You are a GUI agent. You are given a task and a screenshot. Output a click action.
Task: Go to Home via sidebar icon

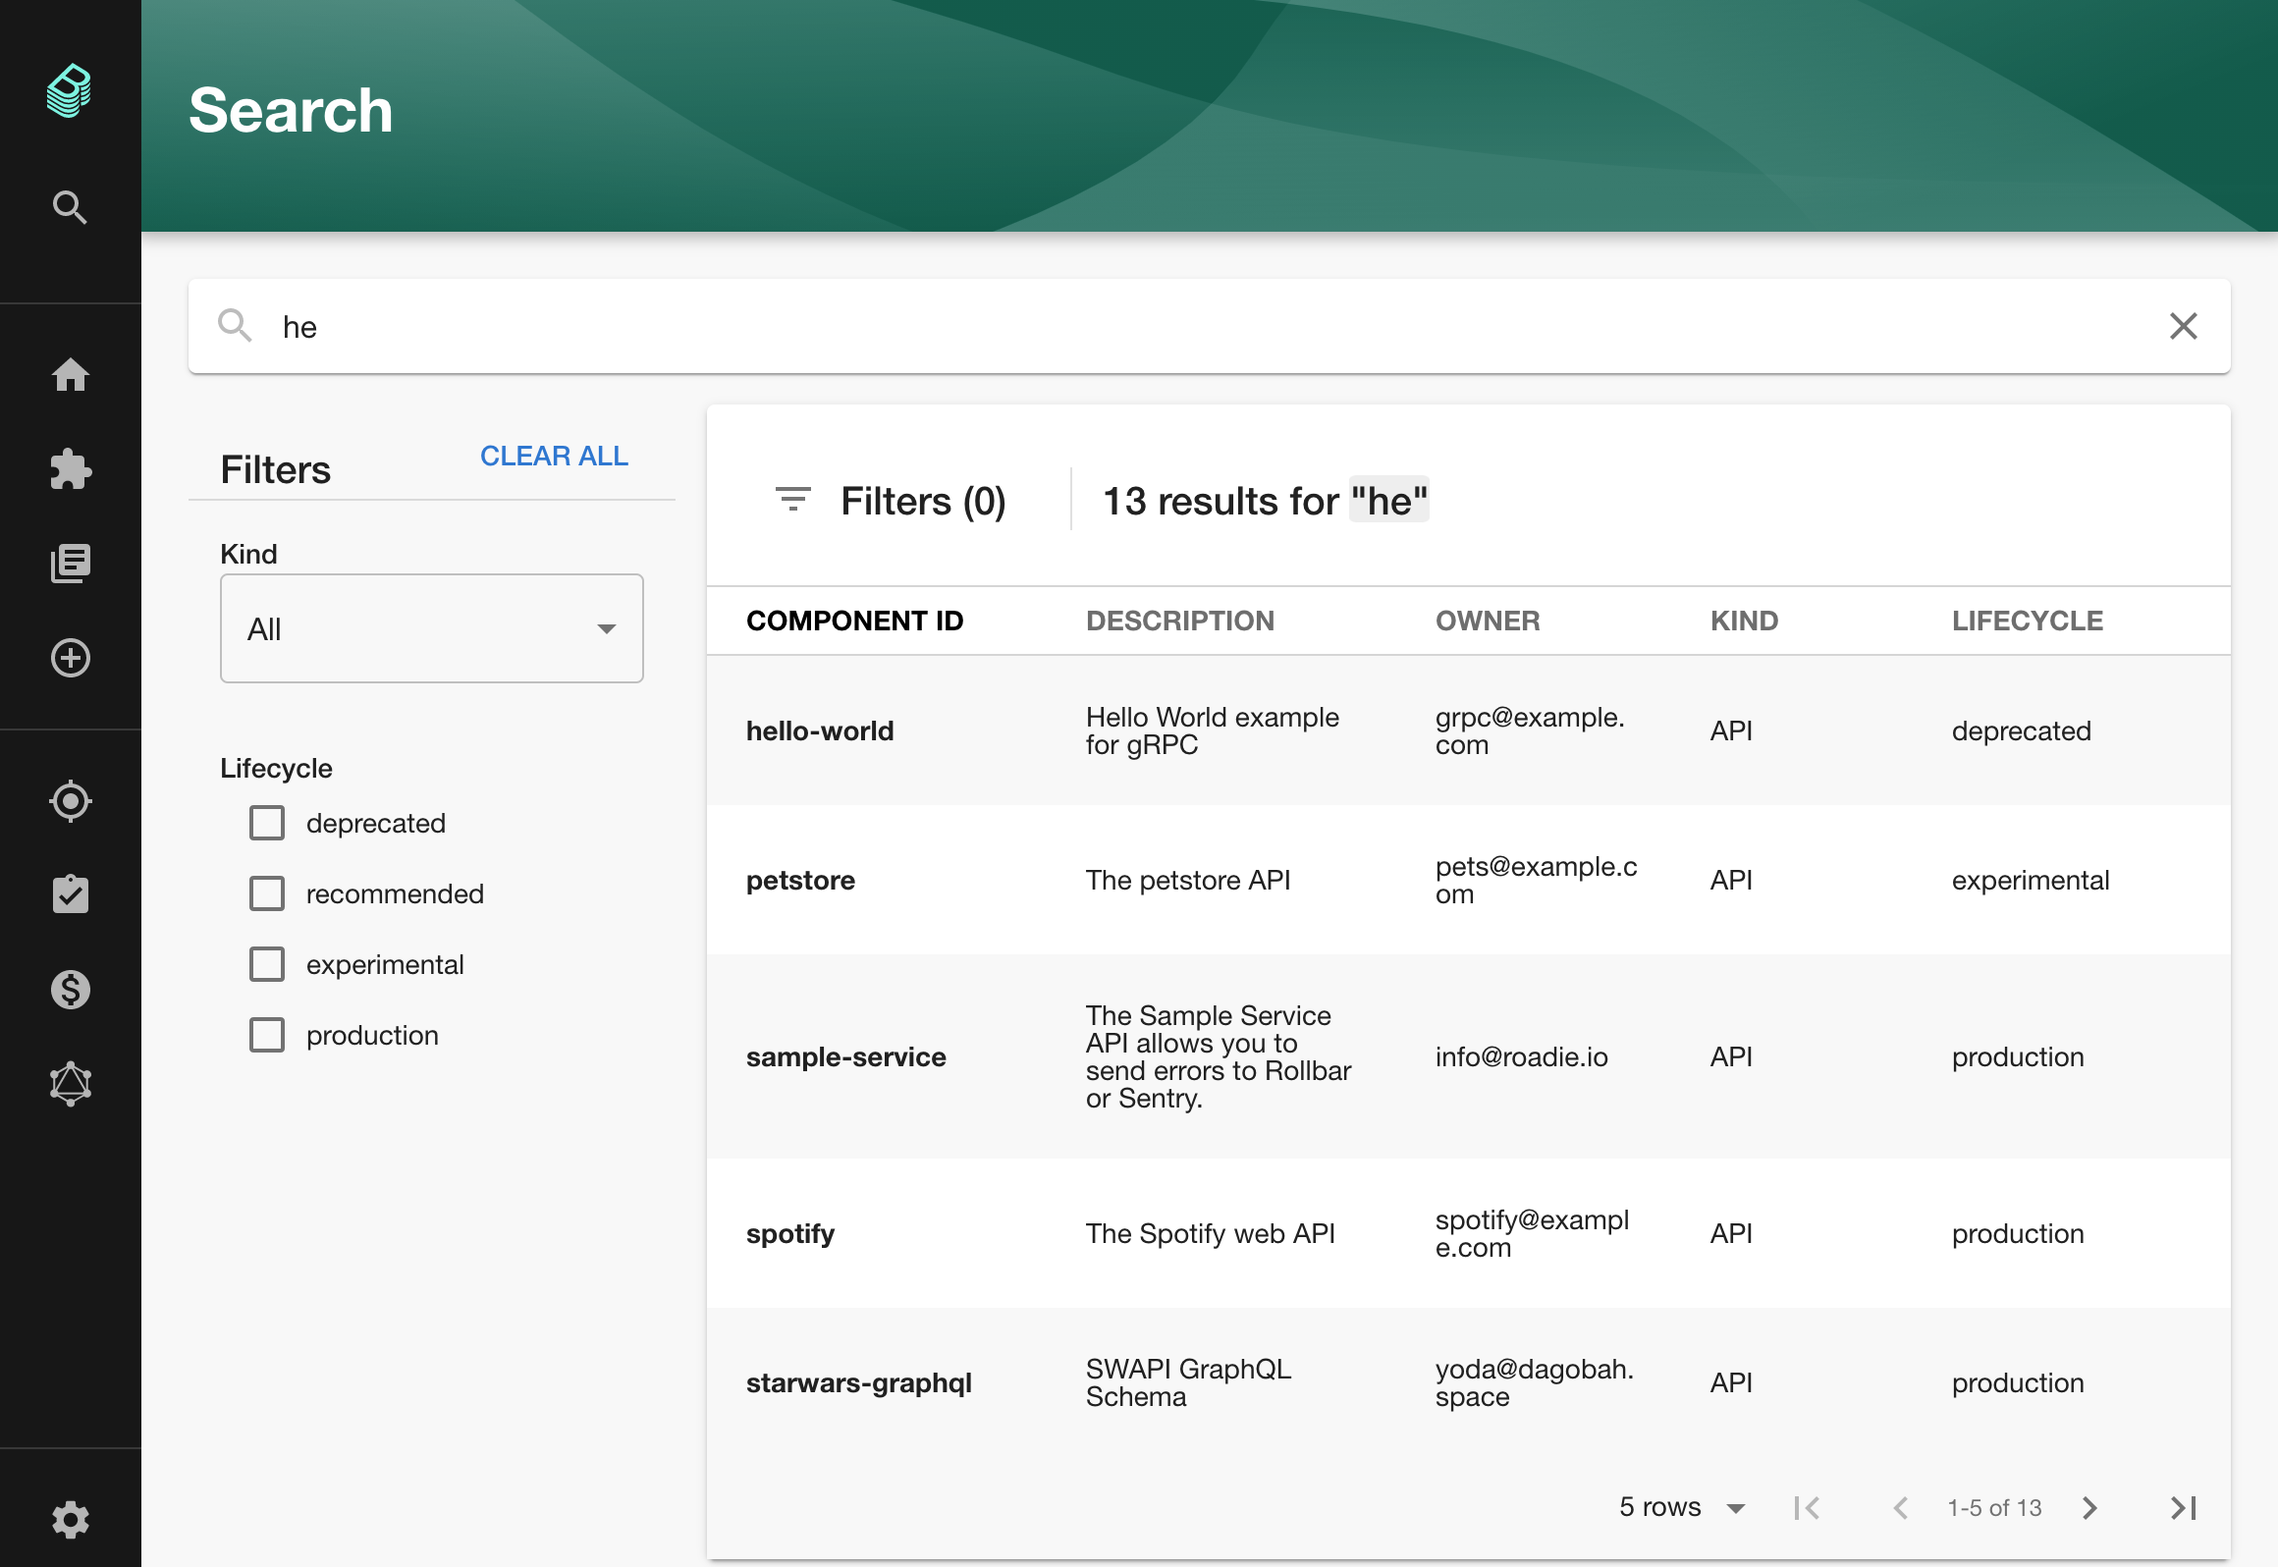pyautogui.click(x=70, y=375)
